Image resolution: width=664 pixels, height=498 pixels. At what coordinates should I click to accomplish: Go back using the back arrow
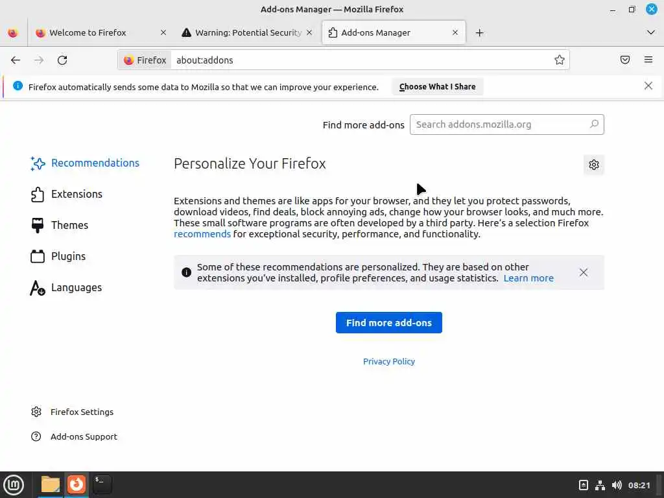pyautogui.click(x=16, y=60)
